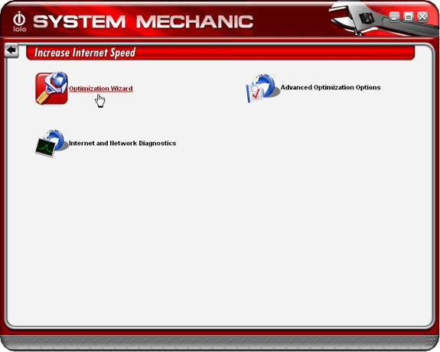The width and height of the screenshot is (440, 352).
Task: Click the small iolo text under the logo
Action: pos(19,29)
